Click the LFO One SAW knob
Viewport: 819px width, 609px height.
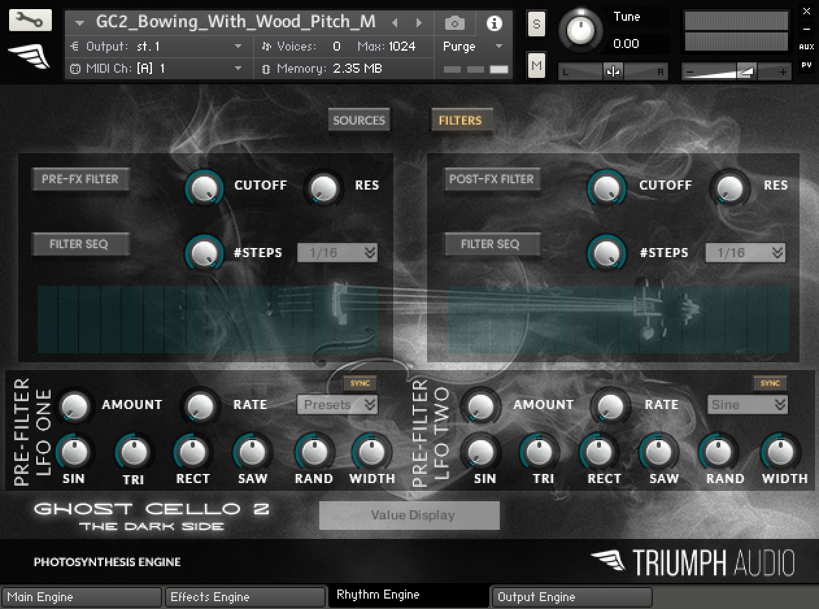click(253, 452)
